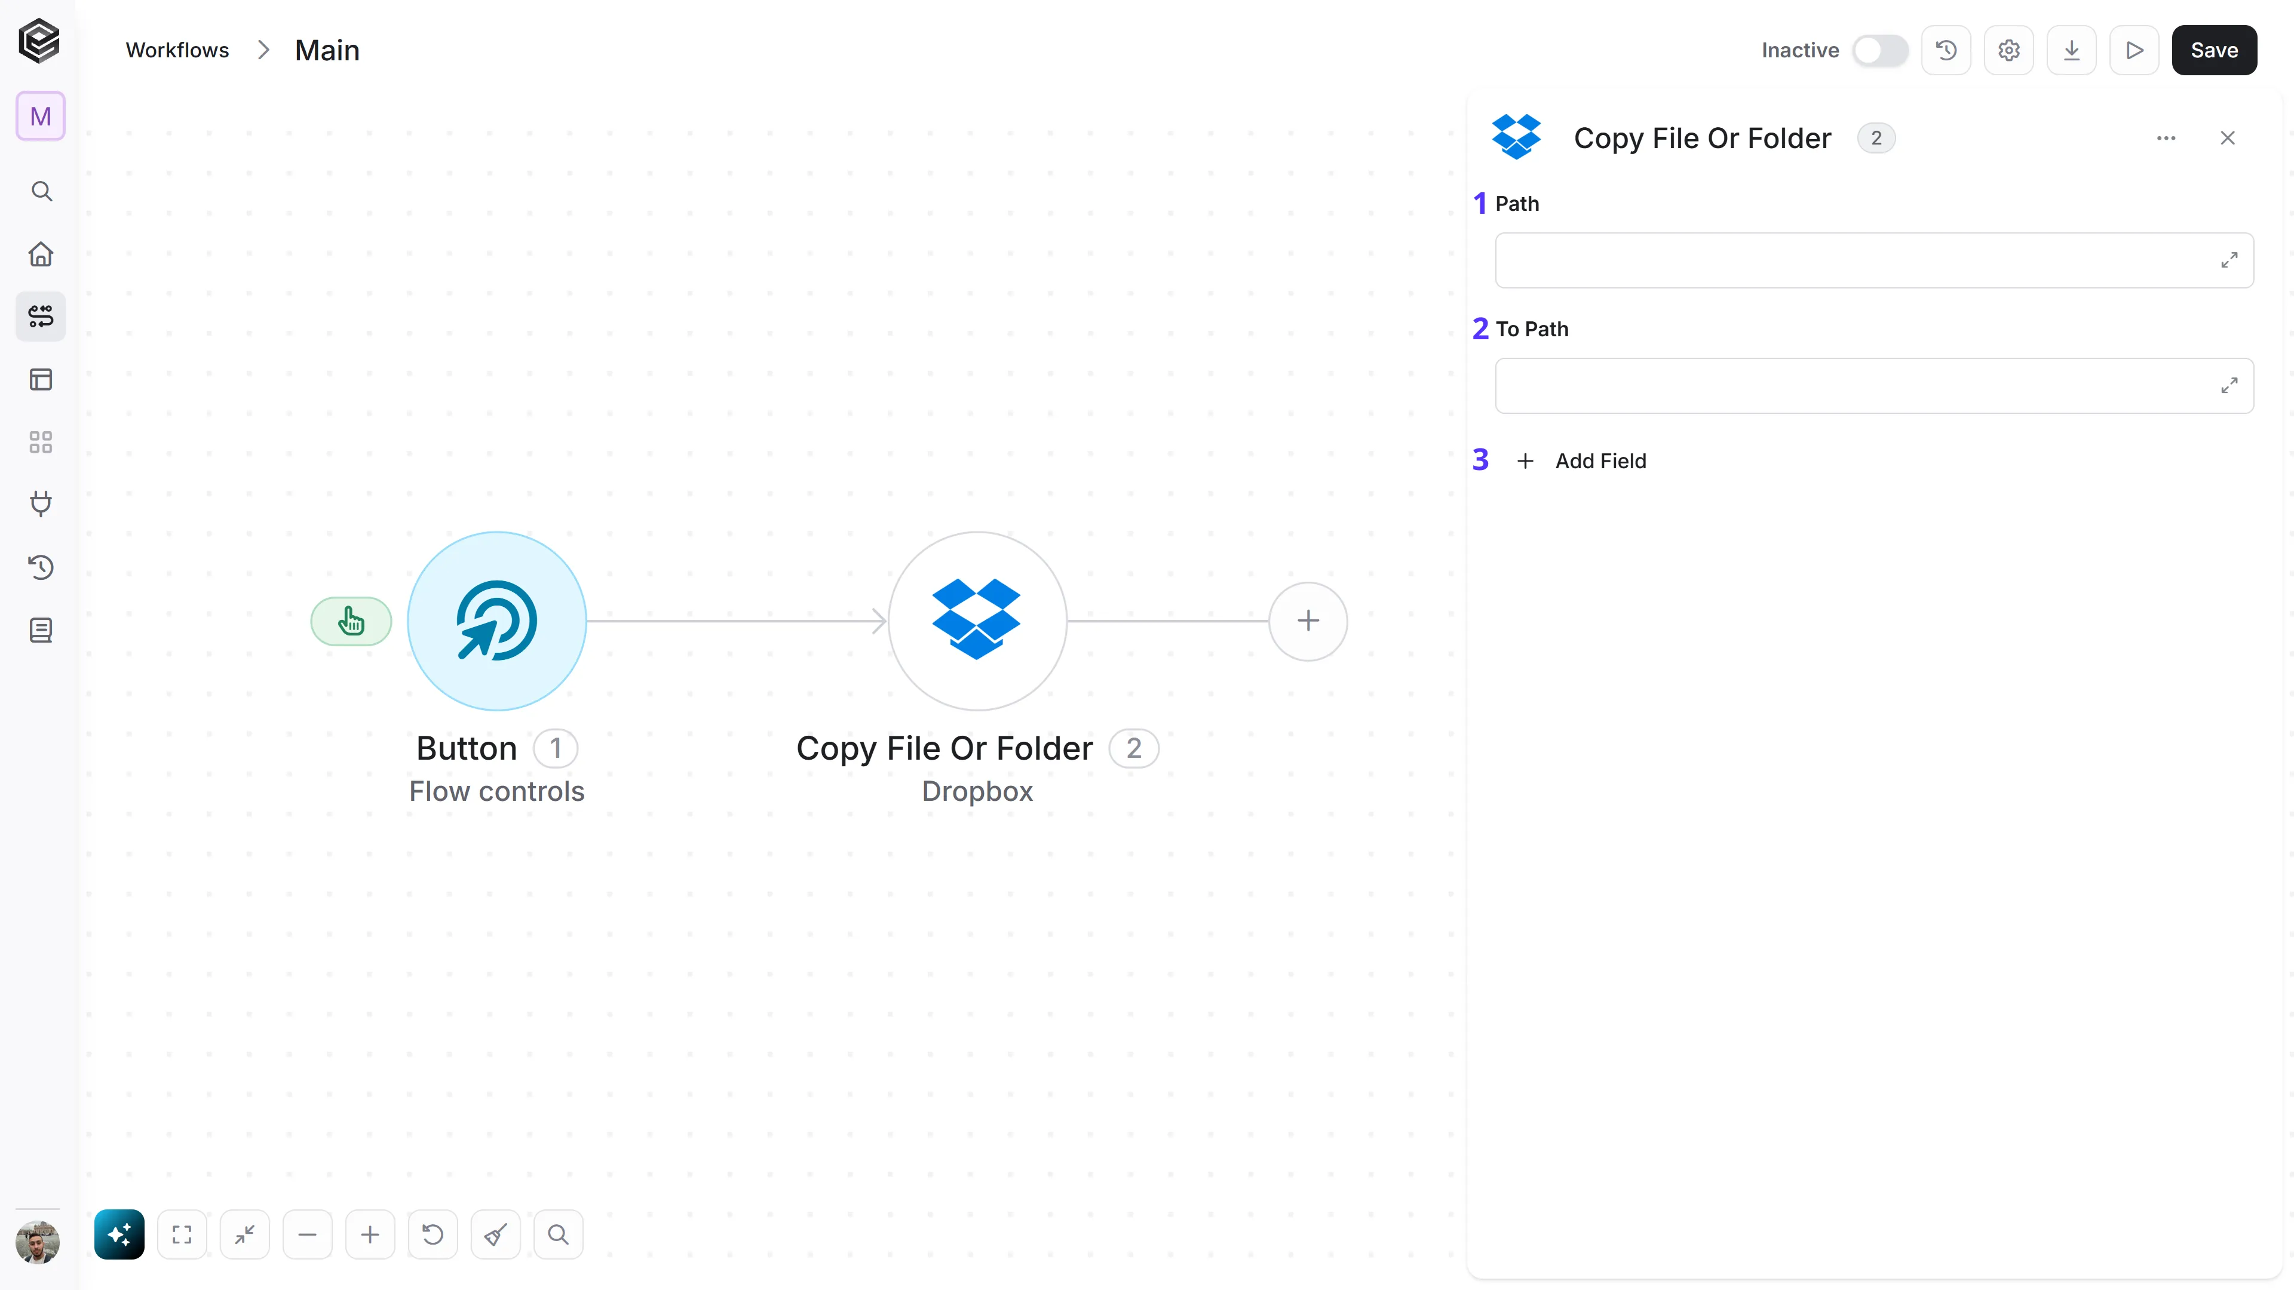The height and width of the screenshot is (1290, 2294).
Task: Open the history icon in sidebar
Action: (x=41, y=568)
